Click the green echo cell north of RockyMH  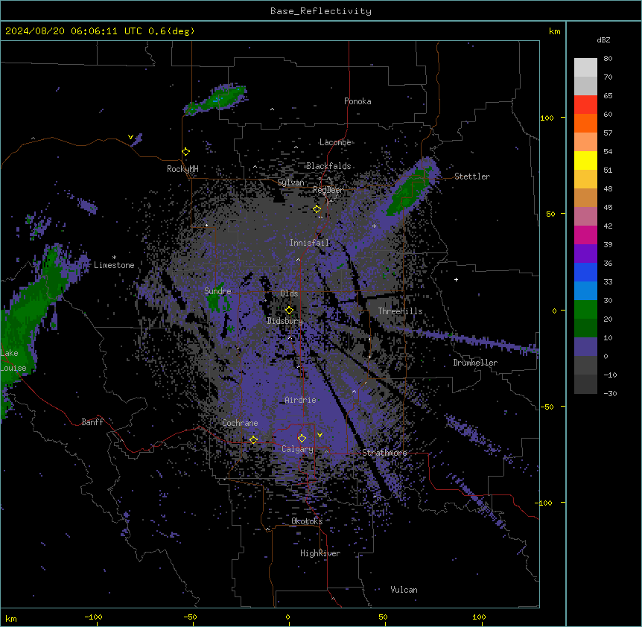coord(217,100)
